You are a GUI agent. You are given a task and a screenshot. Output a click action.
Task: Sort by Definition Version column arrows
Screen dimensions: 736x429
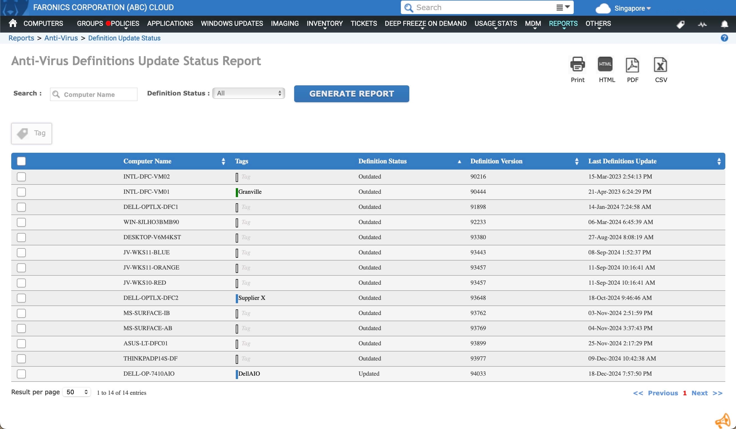coord(577,161)
